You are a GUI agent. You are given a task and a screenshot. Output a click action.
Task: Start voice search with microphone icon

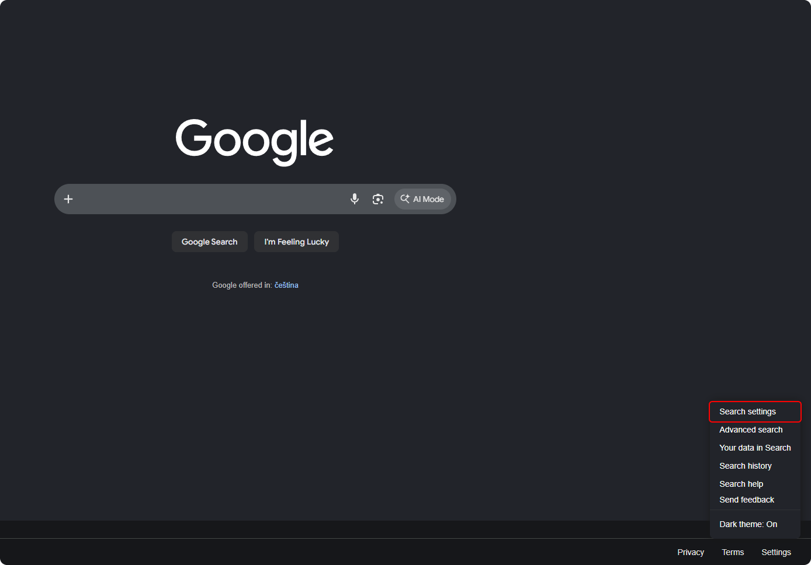pyautogui.click(x=355, y=199)
